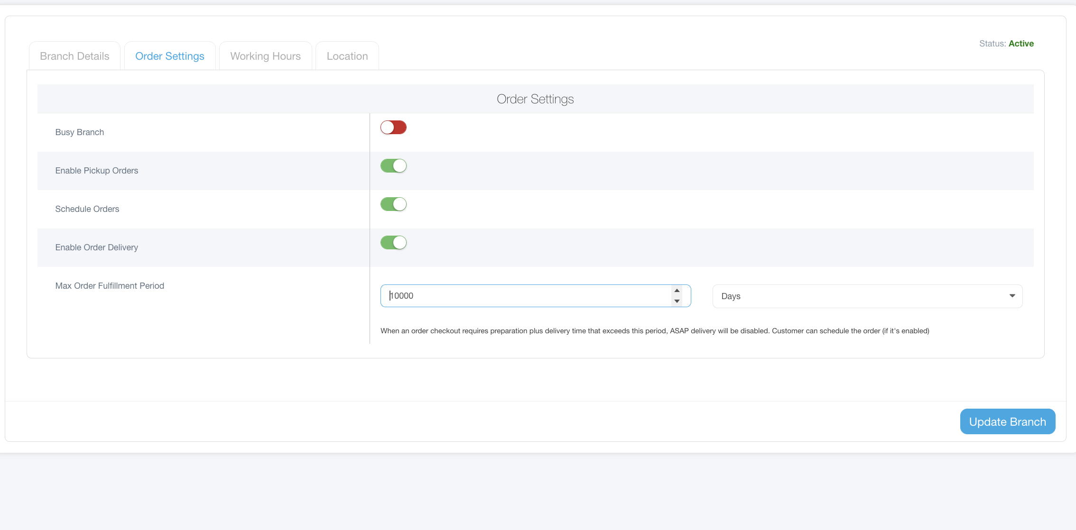Click the Busy Branch row label
This screenshot has height=530, width=1076.
[80, 132]
